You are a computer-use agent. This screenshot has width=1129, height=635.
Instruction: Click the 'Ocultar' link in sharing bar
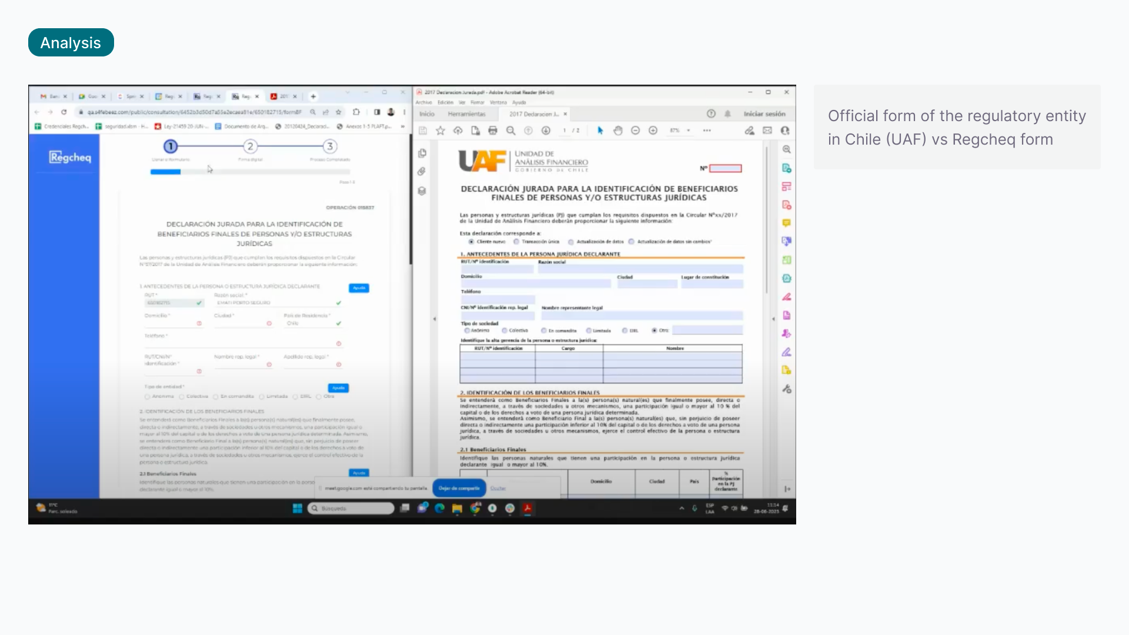pyautogui.click(x=498, y=488)
